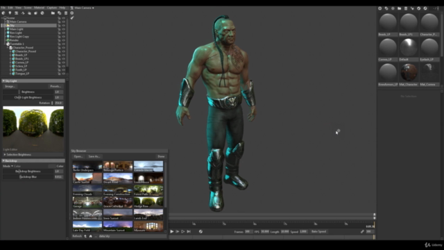
Task: Open the Main Camera viewport dropdown
Action: pyautogui.click(x=84, y=8)
